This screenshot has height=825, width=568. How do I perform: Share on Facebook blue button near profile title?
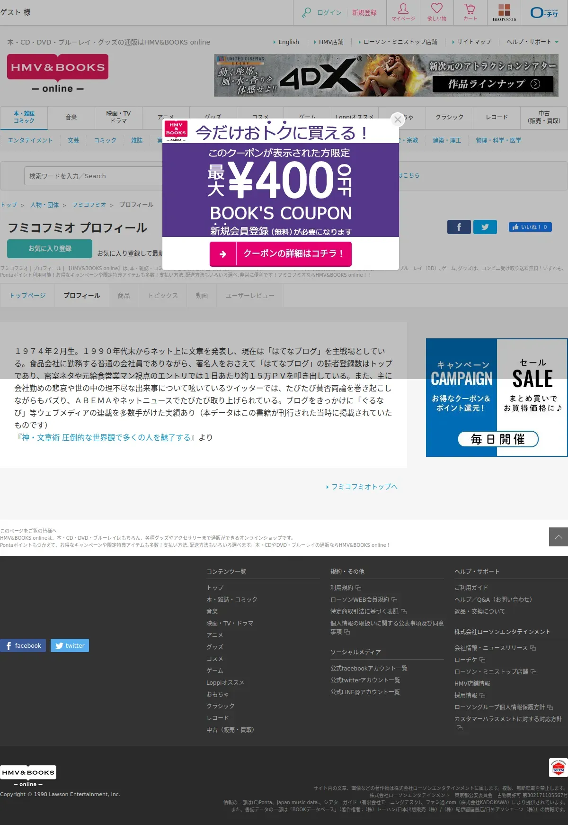[459, 227]
